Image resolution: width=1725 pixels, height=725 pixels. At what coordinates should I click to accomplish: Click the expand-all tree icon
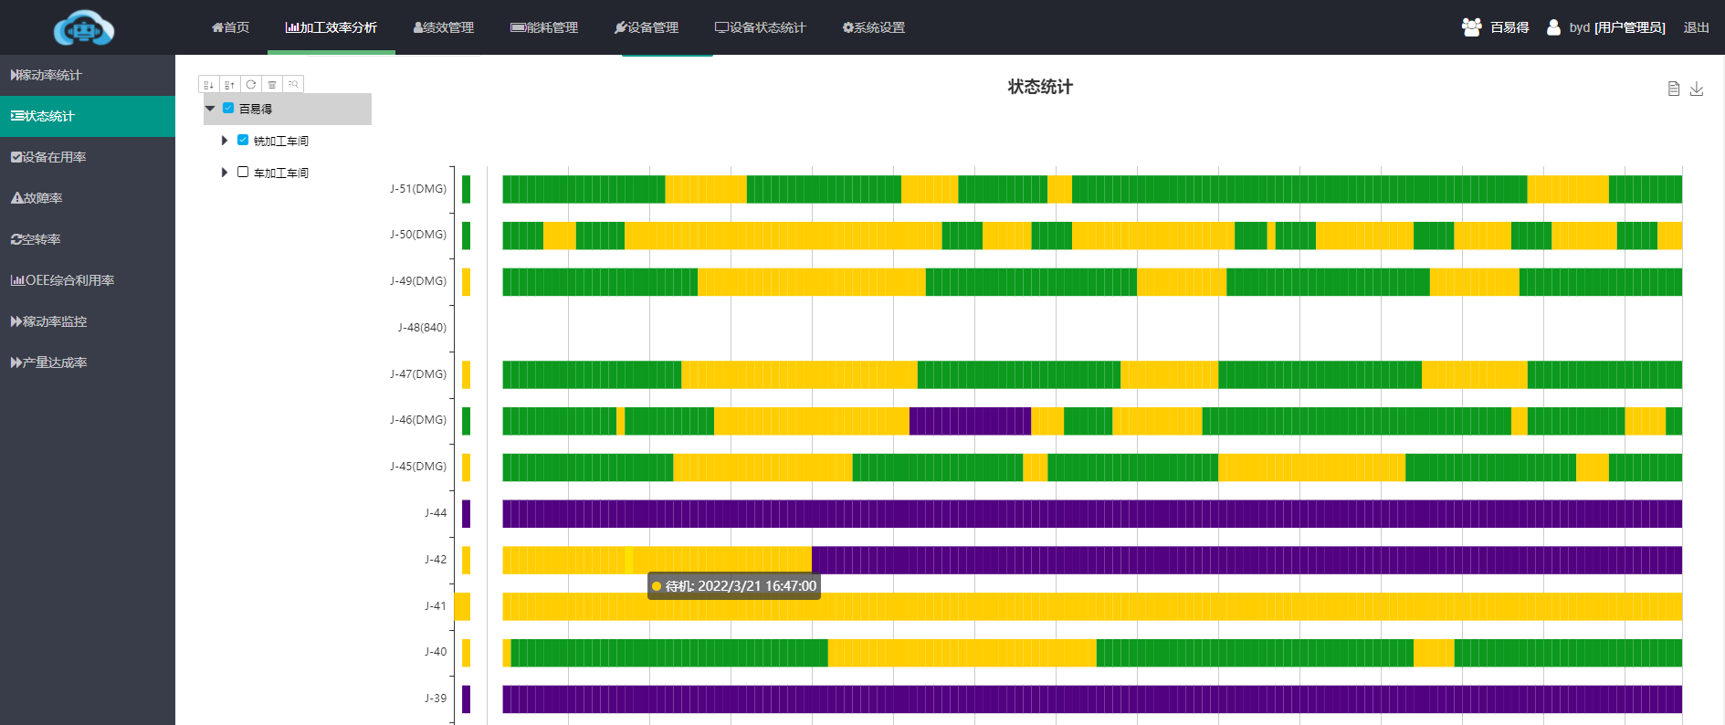[x=208, y=85]
